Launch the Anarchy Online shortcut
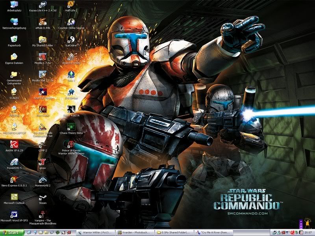 (x=71, y=59)
